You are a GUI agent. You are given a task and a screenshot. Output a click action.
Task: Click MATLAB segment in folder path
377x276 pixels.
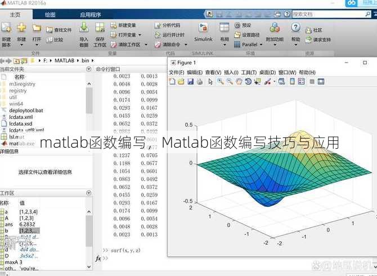tap(64, 61)
